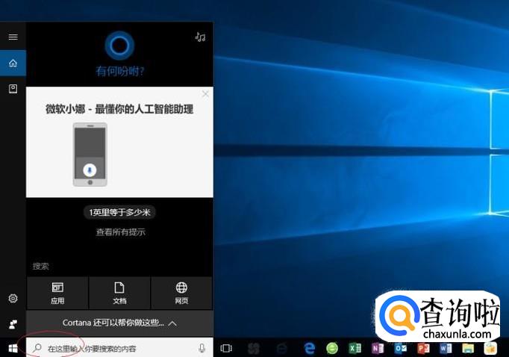Click the 微软小娜 - 最懂你的人工智能助理 heading
509x357 pixels.
coord(119,109)
